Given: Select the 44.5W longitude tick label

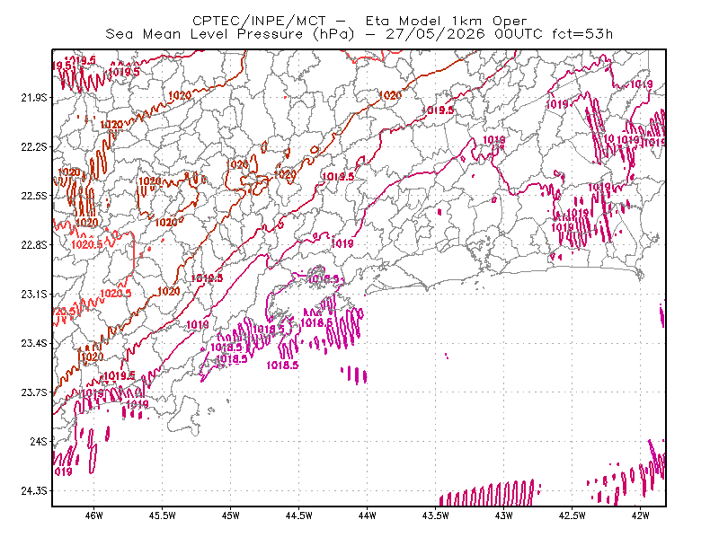Looking at the screenshot, I should tap(299, 515).
